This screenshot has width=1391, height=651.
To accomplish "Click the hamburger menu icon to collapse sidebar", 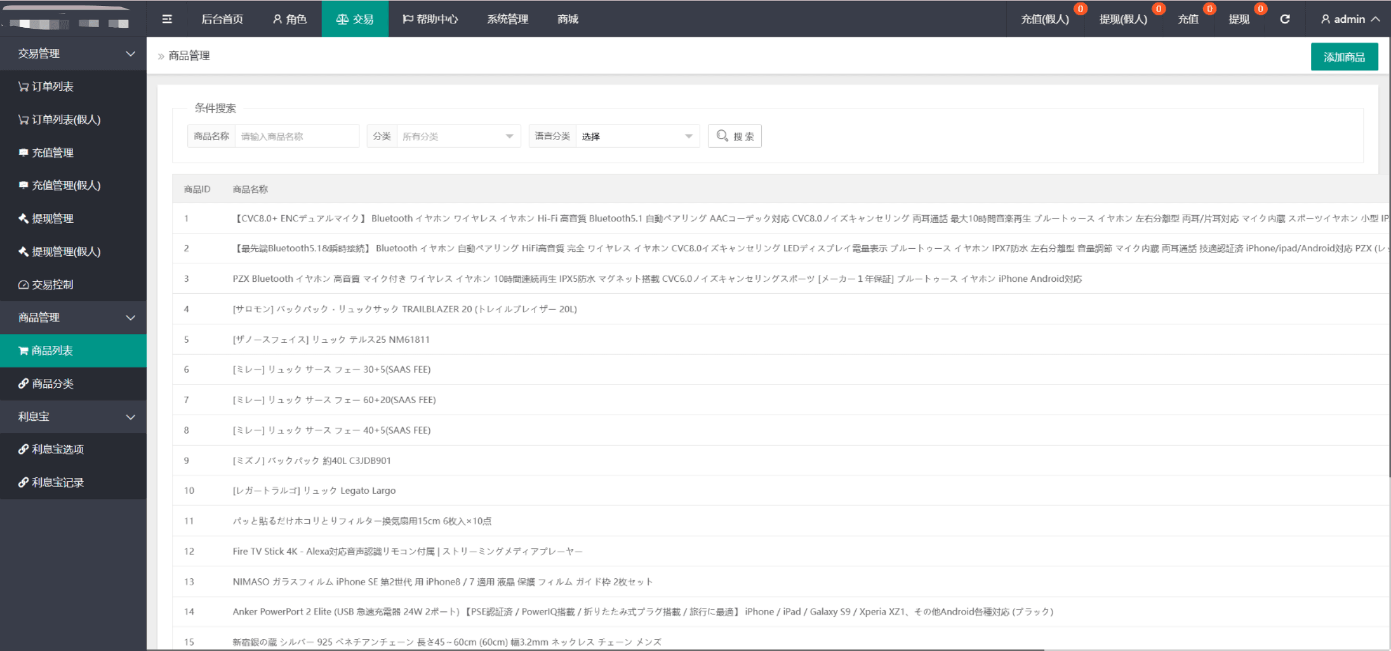I will coord(167,19).
